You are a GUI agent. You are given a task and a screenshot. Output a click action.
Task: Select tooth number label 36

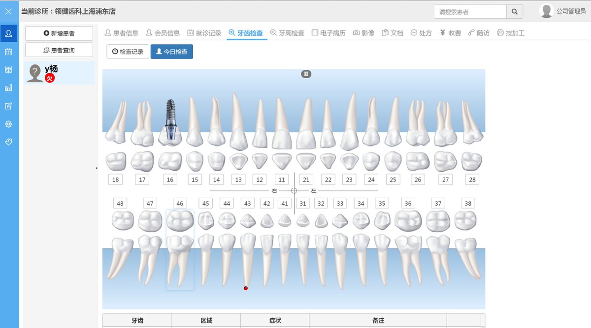408,203
